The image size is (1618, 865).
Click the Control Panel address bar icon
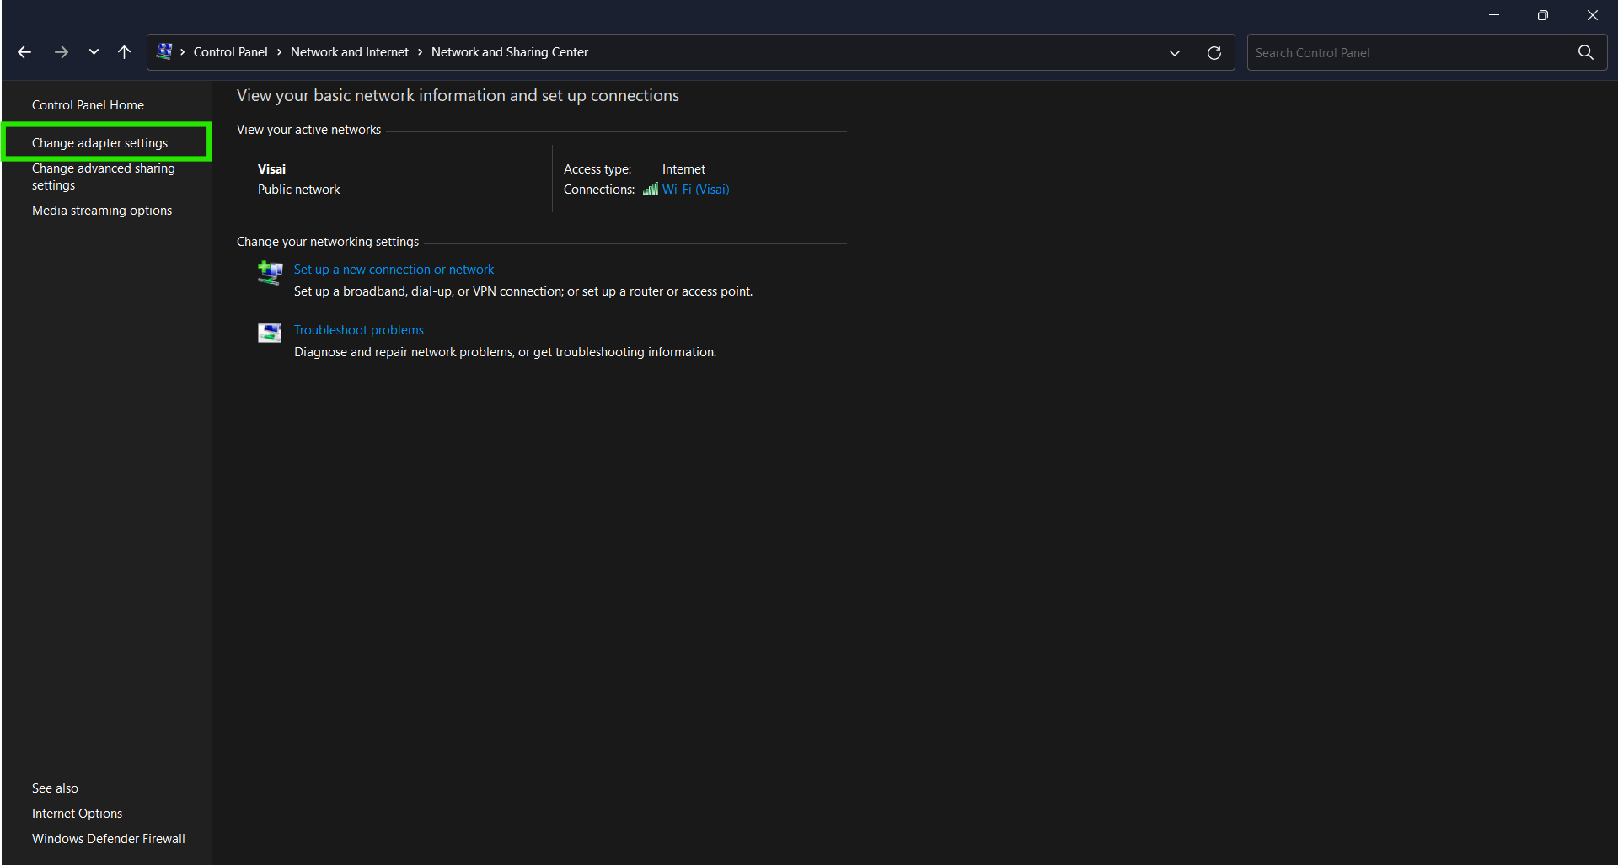(x=164, y=51)
